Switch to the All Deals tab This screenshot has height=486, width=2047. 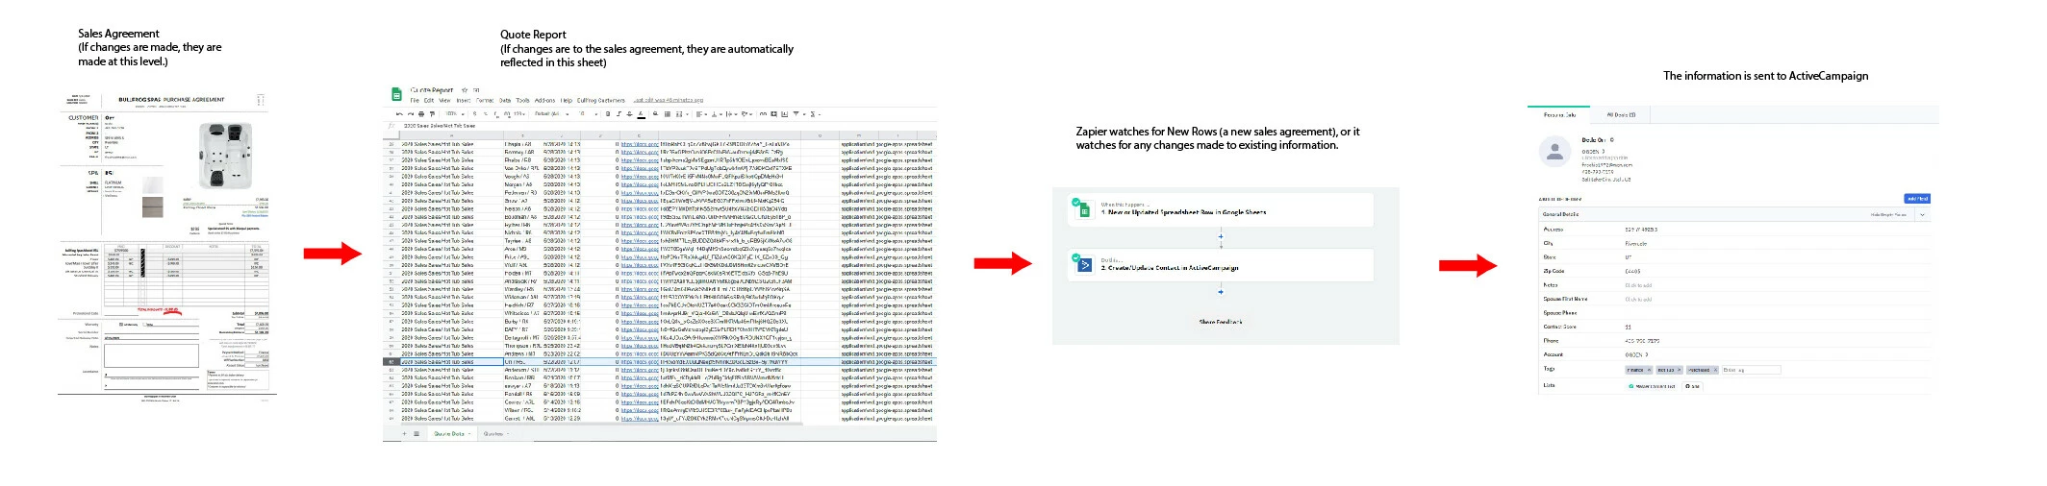point(1621,115)
